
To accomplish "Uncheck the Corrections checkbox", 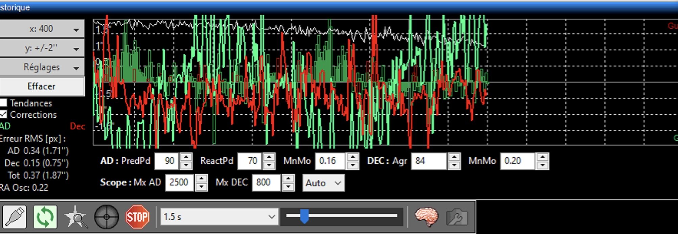I will (3, 114).
